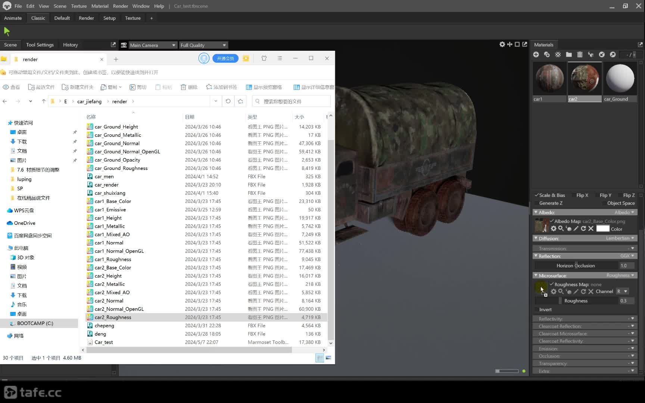645x403 pixels.
Task: Click Albedo white Color swatch
Action: tap(603, 229)
